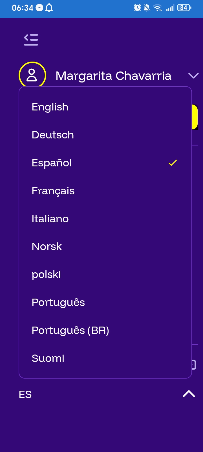The image size is (203, 452).
Task: Tap the battery level indicator
Action: click(x=184, y=8)
